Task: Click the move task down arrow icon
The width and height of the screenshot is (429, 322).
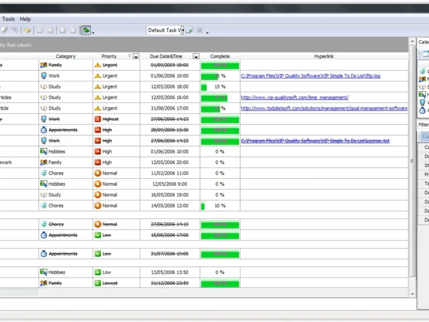Action: [x=40, y=30]
